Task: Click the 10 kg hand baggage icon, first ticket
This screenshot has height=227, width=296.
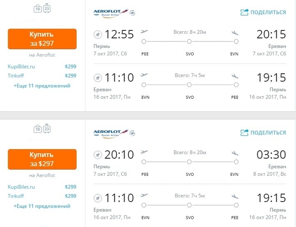Action: click(x=38, y=9)
